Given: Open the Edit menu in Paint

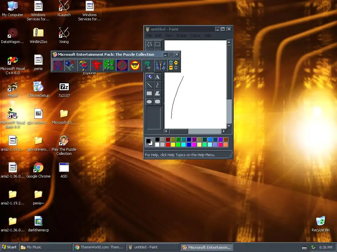Looking at the screenshot, I should tap(158, 35).
